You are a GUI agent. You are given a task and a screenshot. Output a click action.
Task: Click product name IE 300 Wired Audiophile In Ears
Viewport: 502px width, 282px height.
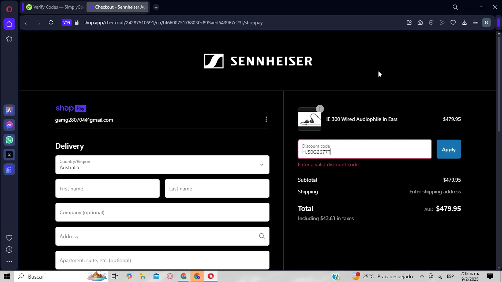click(x=362, y=119)
